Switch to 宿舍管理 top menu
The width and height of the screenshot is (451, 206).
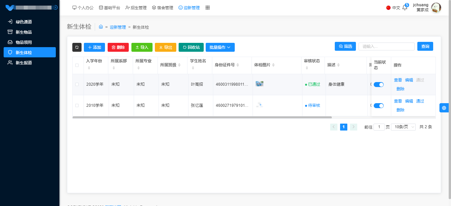pos(162,8)
